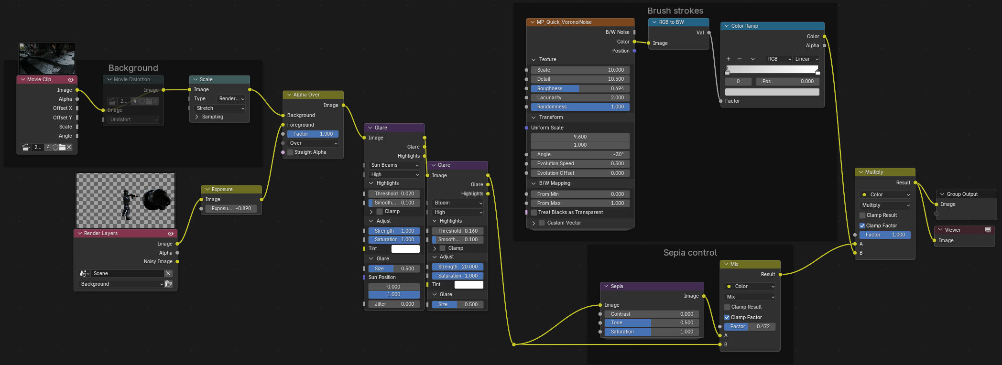The width and height of the screenshot is (1002, 365).
Task: Adjust Roughness slider in VoronoiNoise node
Action: coord(580,88)
